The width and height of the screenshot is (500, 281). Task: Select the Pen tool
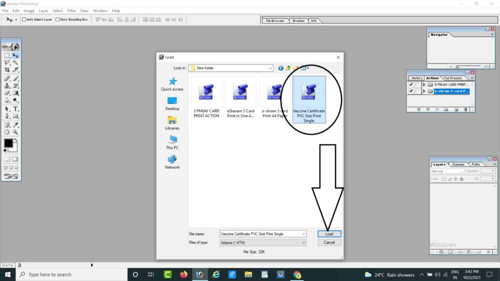point(7,116)
